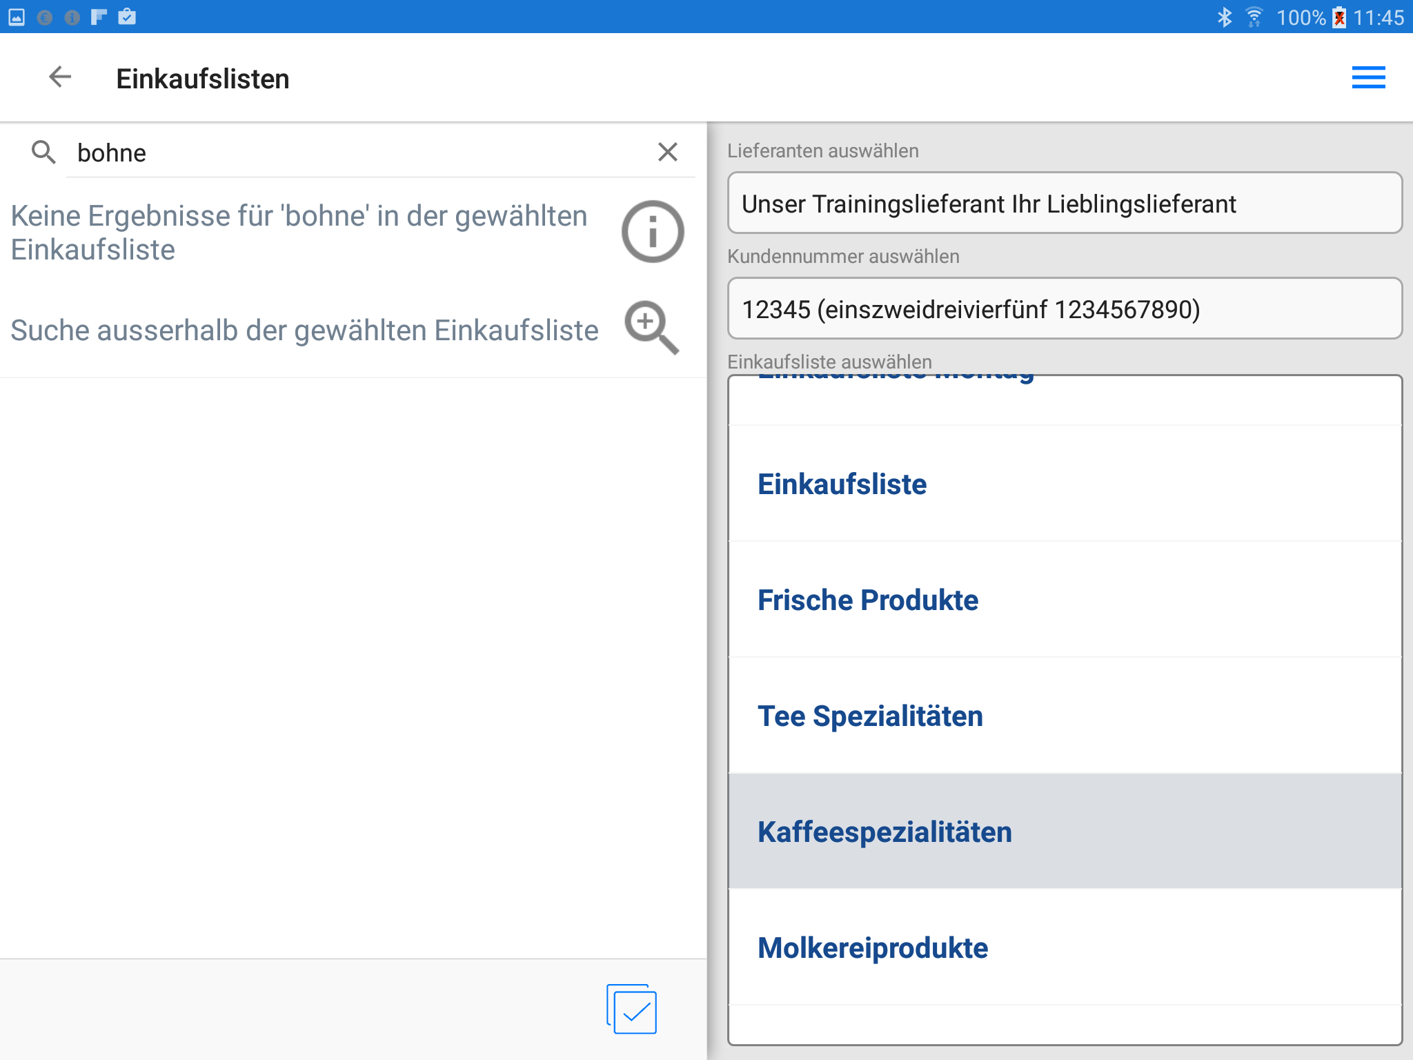Image resolution: width=1413 pixels, height=1060 pixels.
Task: Open the Kundennummer auswählen dropdown
Action: (x=1064, y=309)
